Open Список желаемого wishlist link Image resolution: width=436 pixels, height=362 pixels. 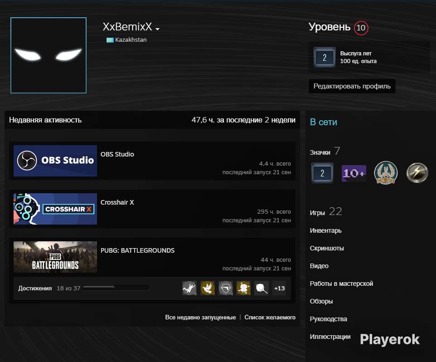coord(270,318)
